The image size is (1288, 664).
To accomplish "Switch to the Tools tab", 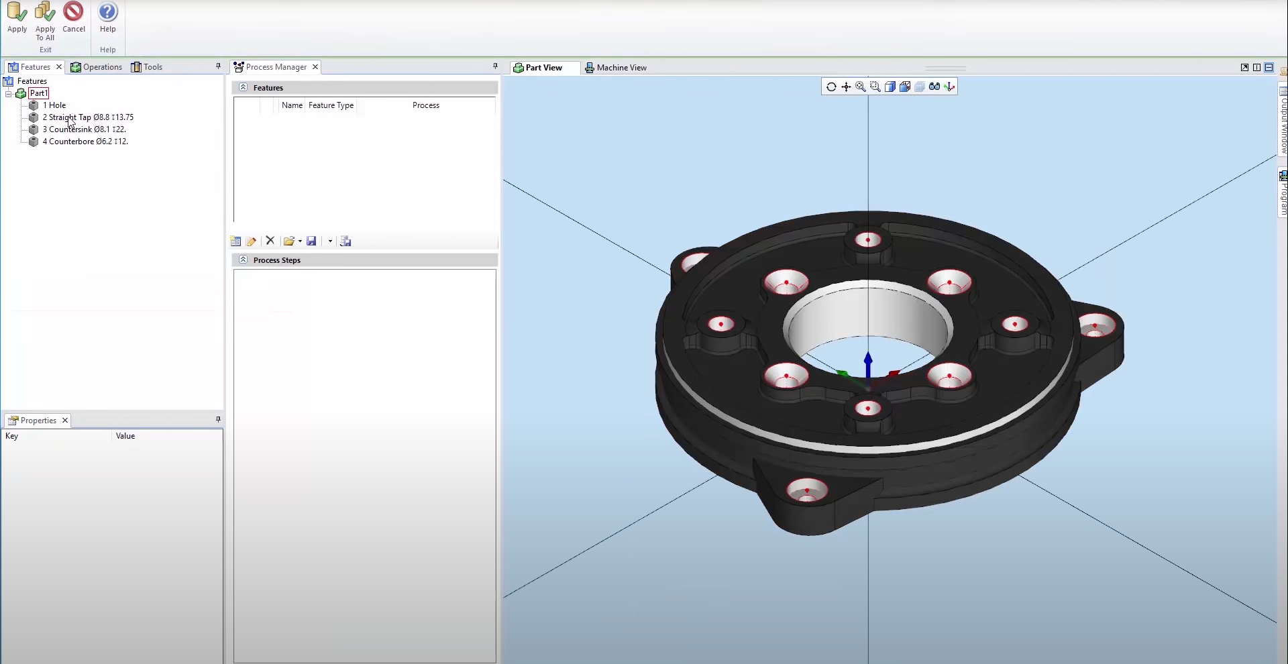I will pos(147,67).
